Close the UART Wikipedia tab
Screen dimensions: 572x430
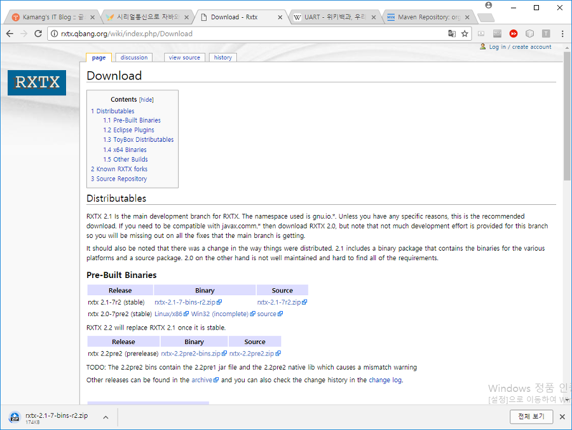tap(374, 17)
